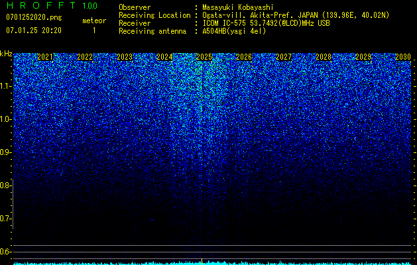Click the 'meteor' count label
Viewport: 417px width, 265px height.
point(94,21)
